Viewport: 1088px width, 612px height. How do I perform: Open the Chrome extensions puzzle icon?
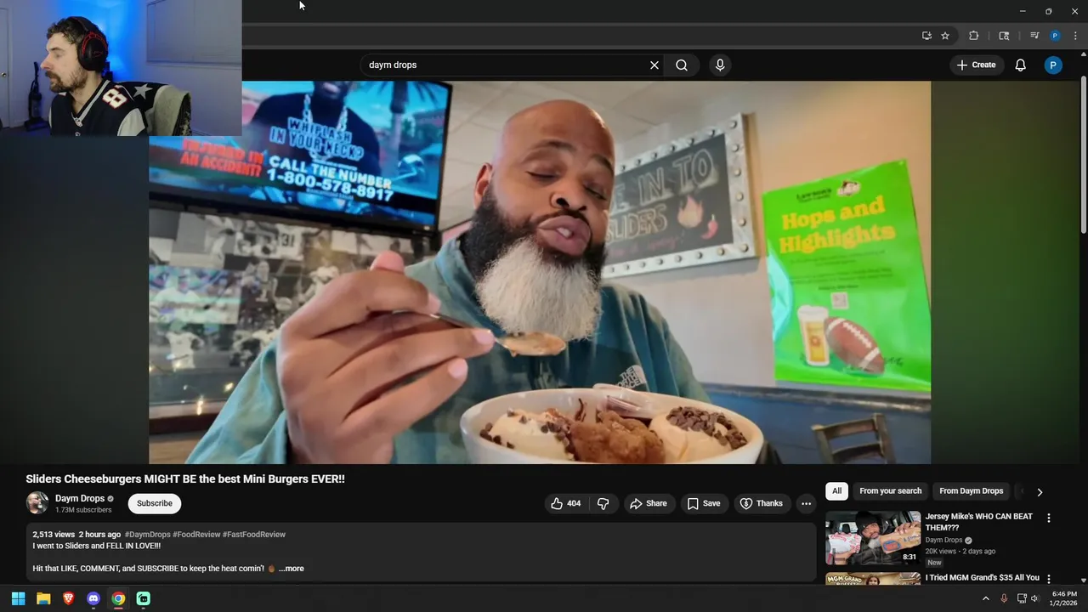tap(974, 36)
